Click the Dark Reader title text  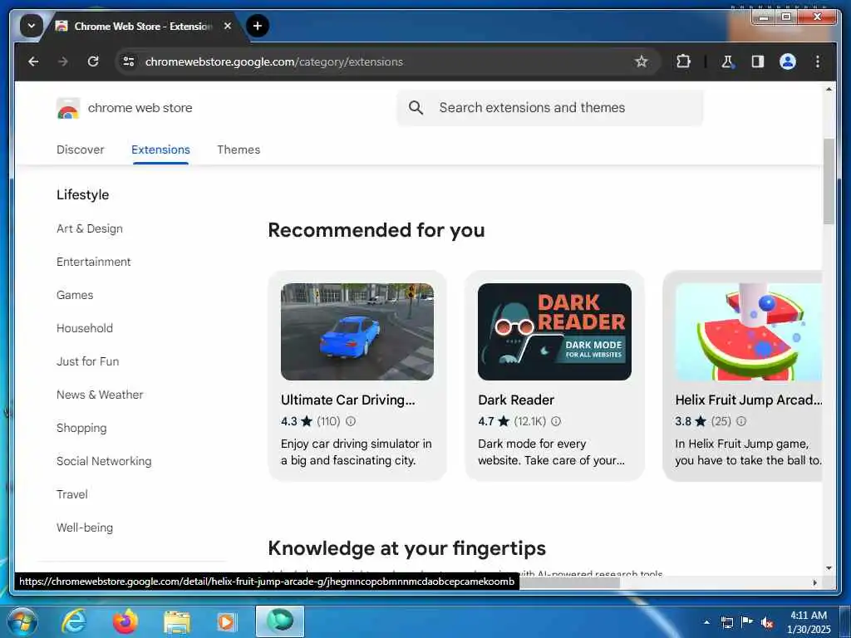tap(516, 400)
